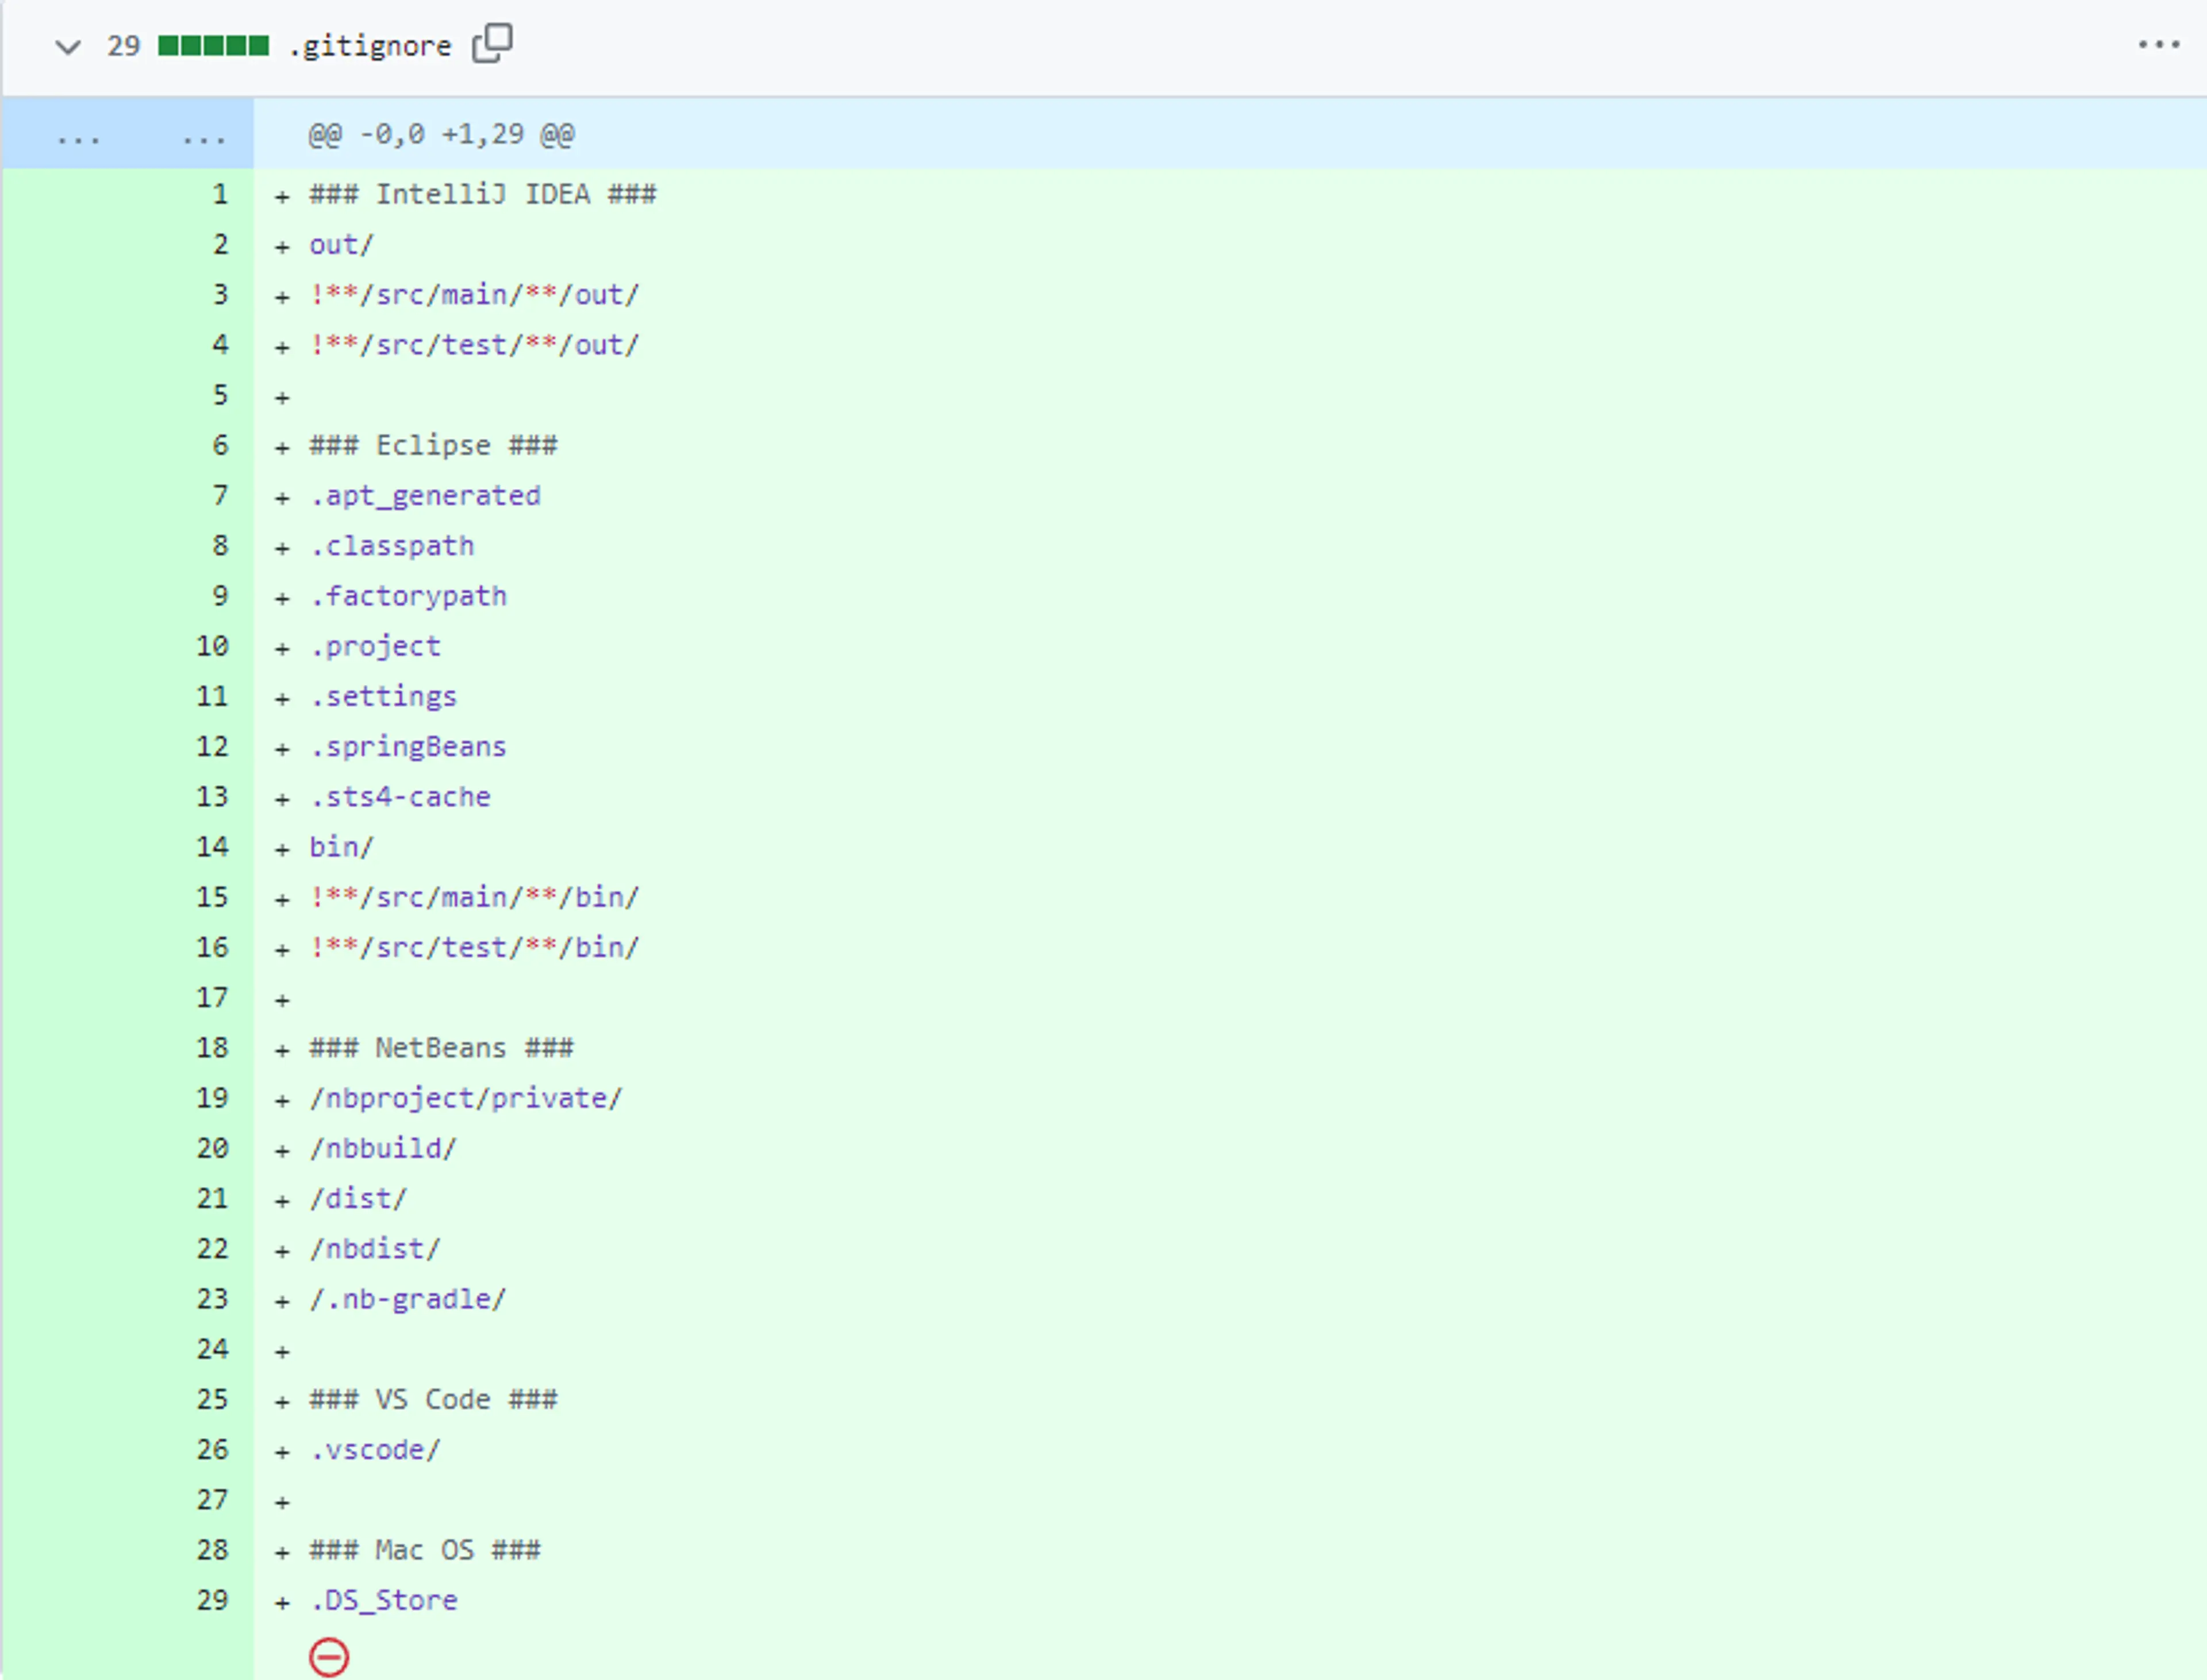Select line number 1
Screen dimensions: 2207x1680
pos(220,194)
